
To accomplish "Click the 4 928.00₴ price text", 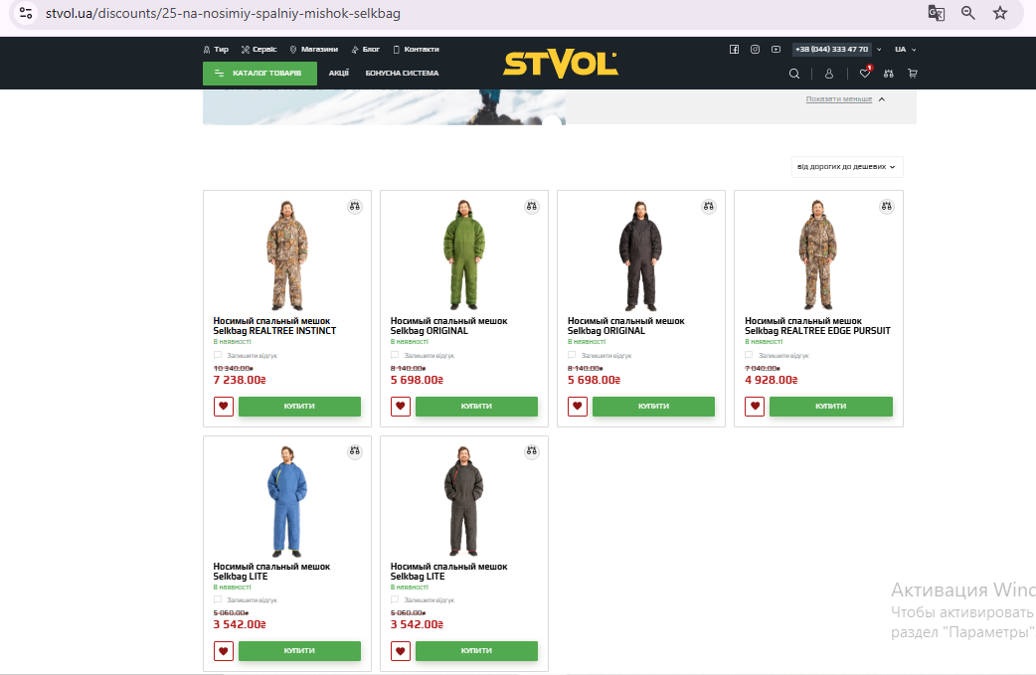I will 772,380.
